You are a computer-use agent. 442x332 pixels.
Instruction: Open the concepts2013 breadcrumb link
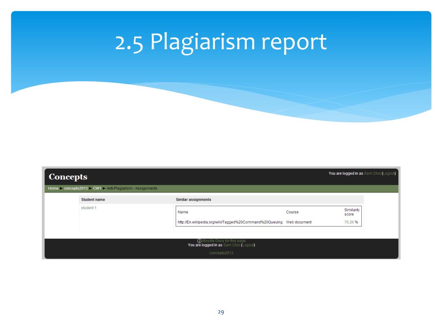point(76,188)
